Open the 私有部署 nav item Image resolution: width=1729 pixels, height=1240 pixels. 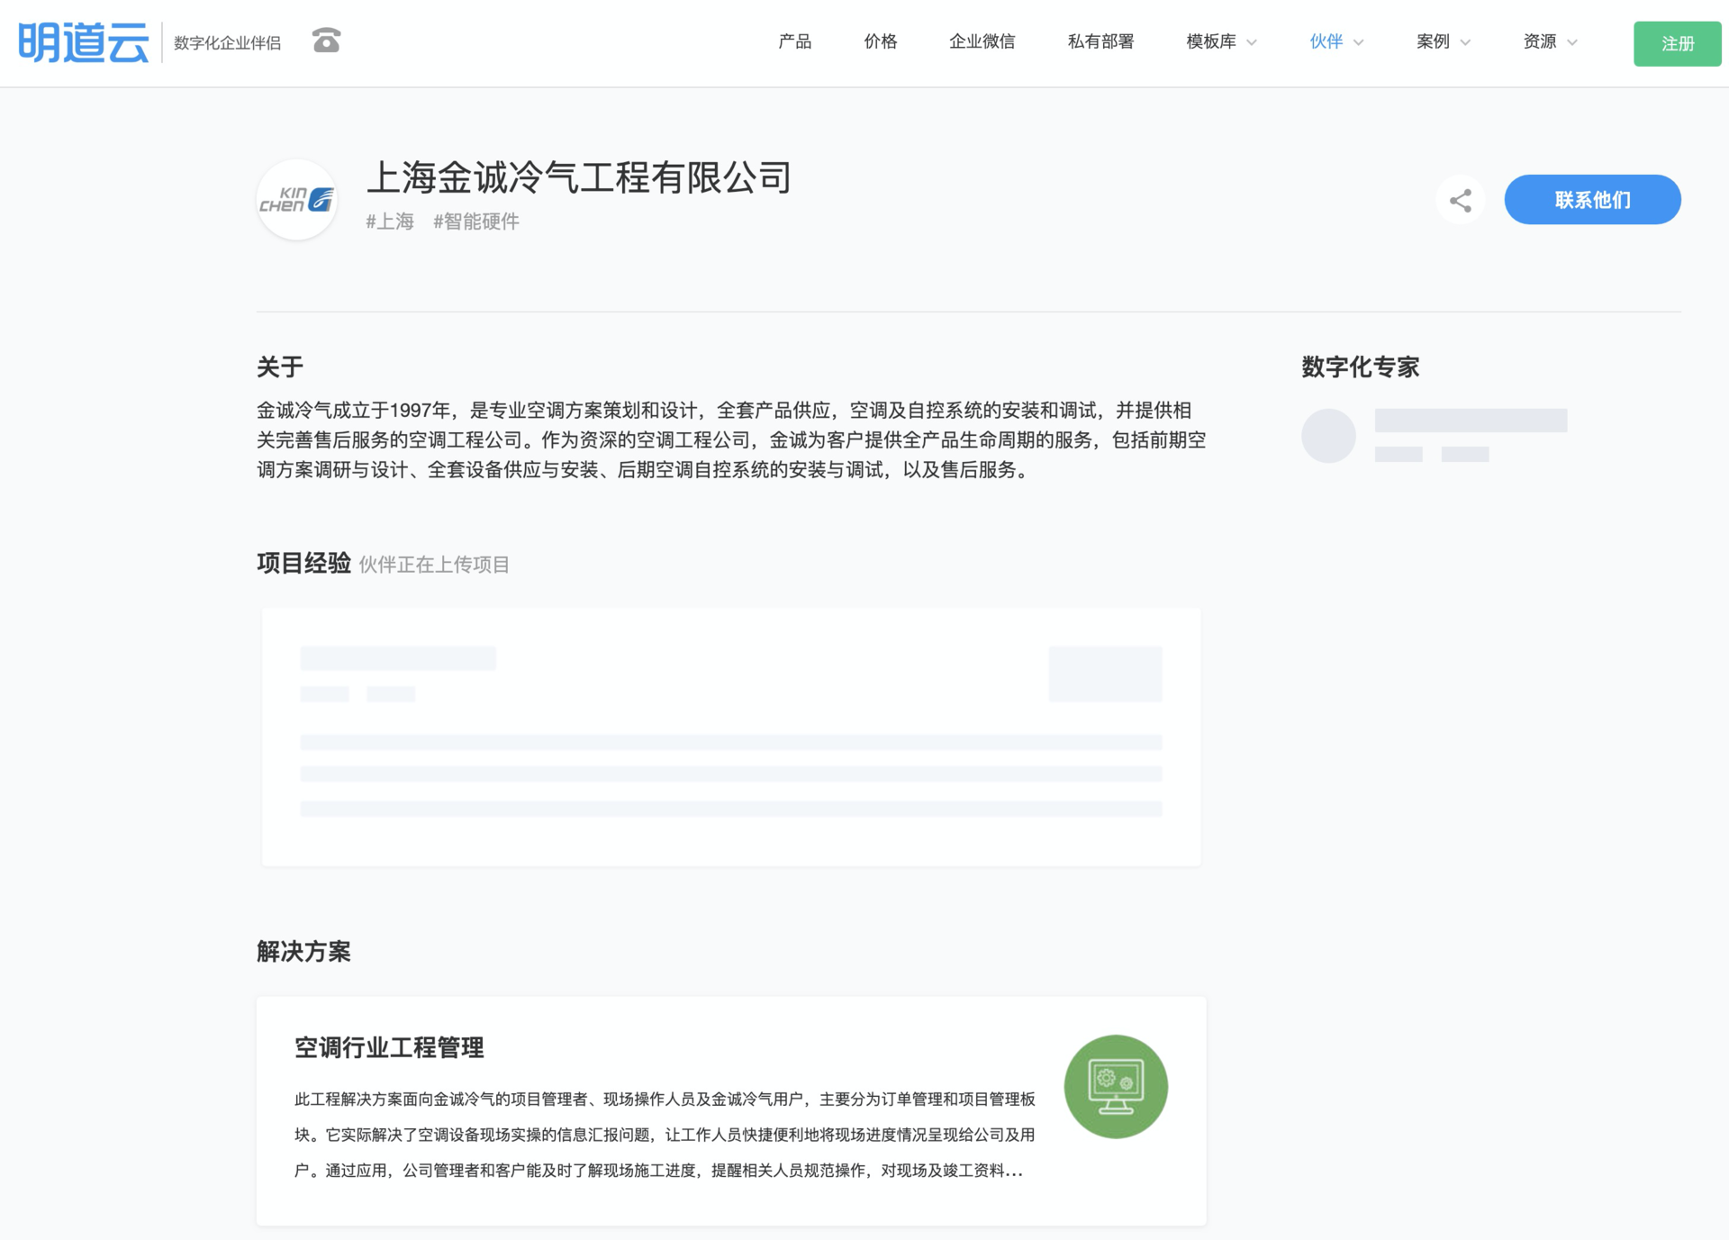[x=1100, y=41]
